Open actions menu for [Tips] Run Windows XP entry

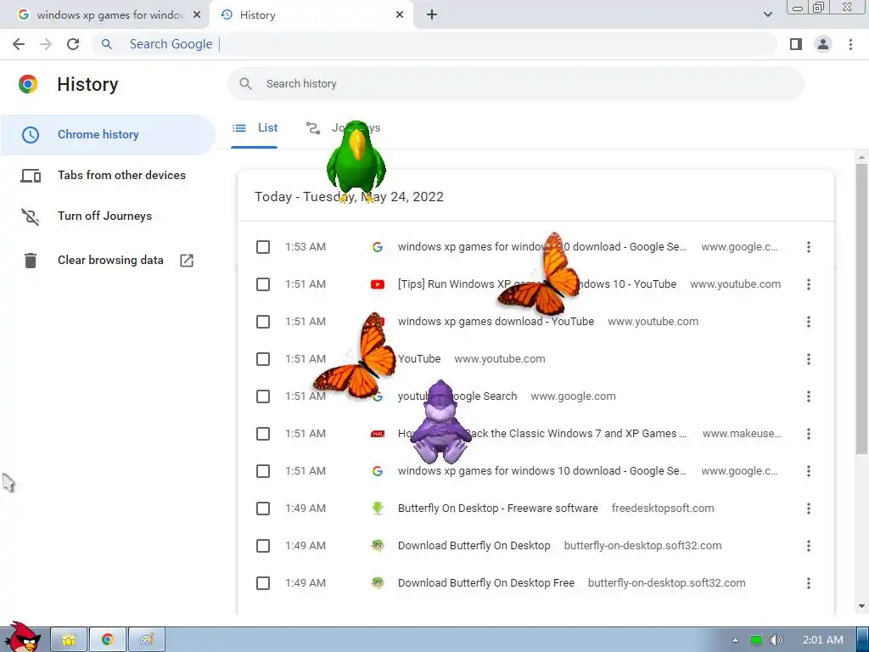tap(809, 284)
